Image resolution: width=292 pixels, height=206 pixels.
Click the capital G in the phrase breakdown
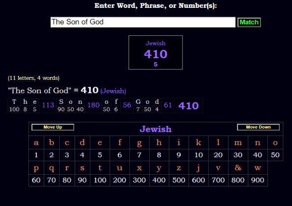point(138,102)
